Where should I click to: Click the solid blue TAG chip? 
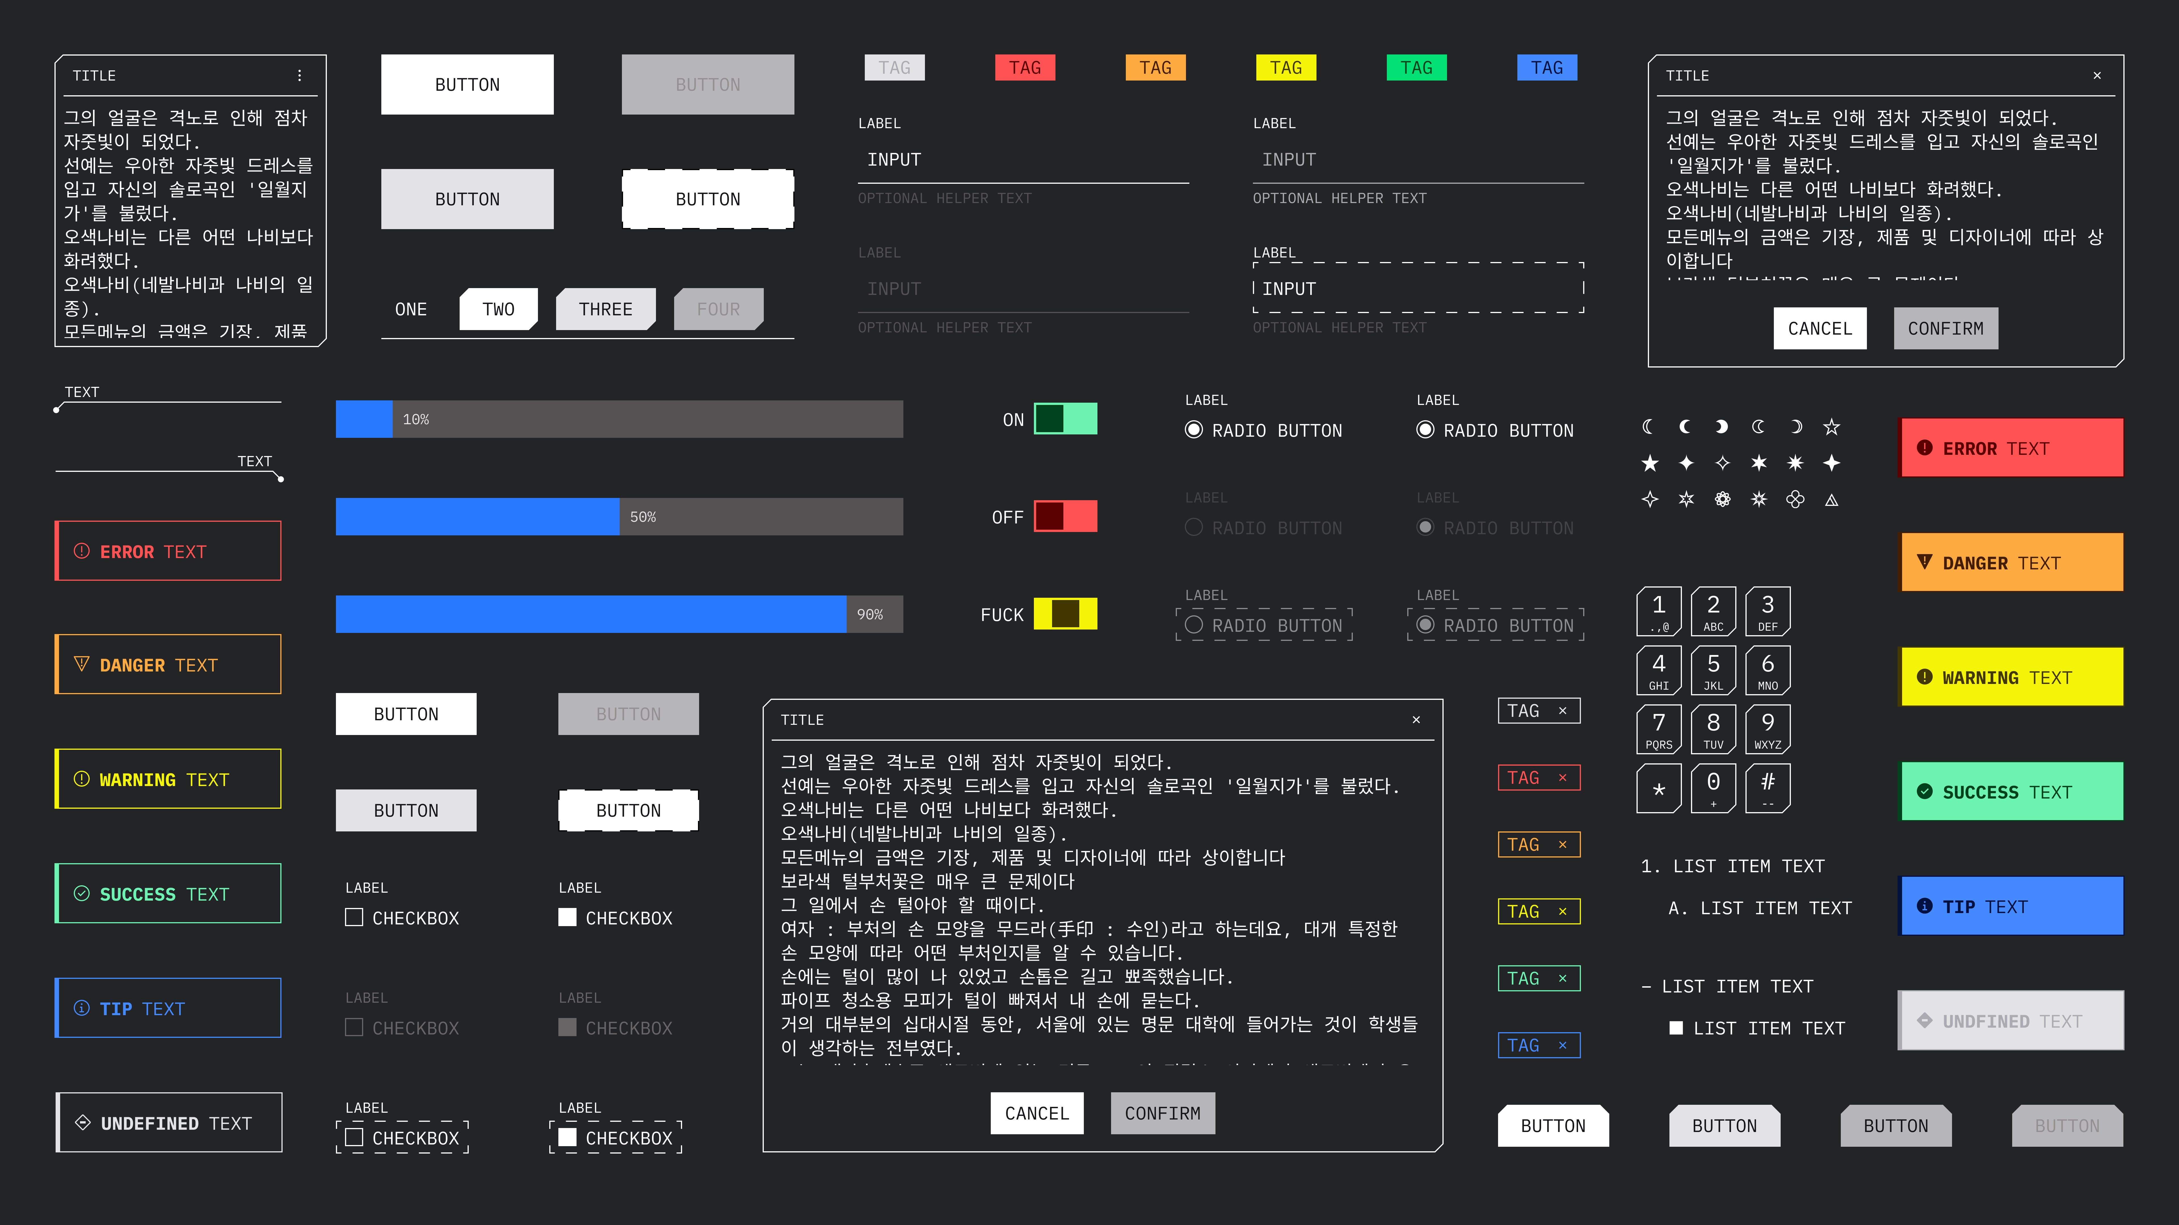(1547, 68)
